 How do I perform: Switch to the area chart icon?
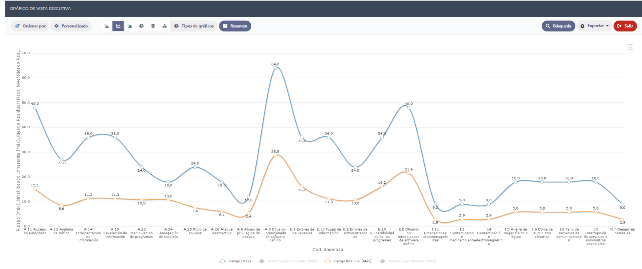(130, 26)
